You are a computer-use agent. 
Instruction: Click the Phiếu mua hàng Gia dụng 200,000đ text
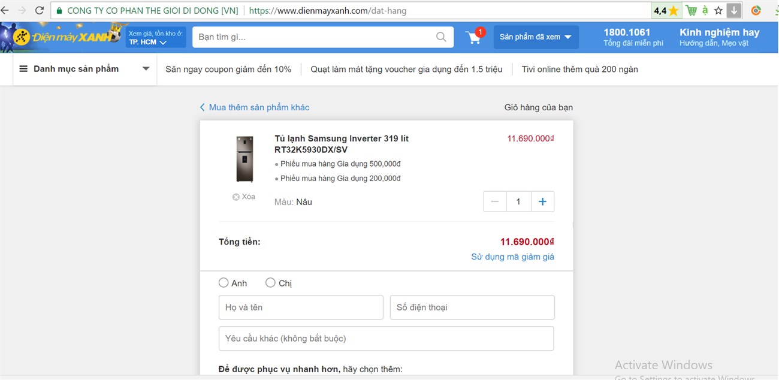point(340,178)
